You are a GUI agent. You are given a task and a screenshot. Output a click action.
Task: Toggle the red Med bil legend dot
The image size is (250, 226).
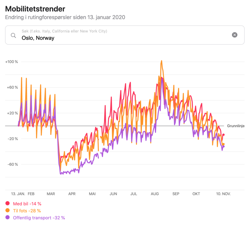(8, 203)
